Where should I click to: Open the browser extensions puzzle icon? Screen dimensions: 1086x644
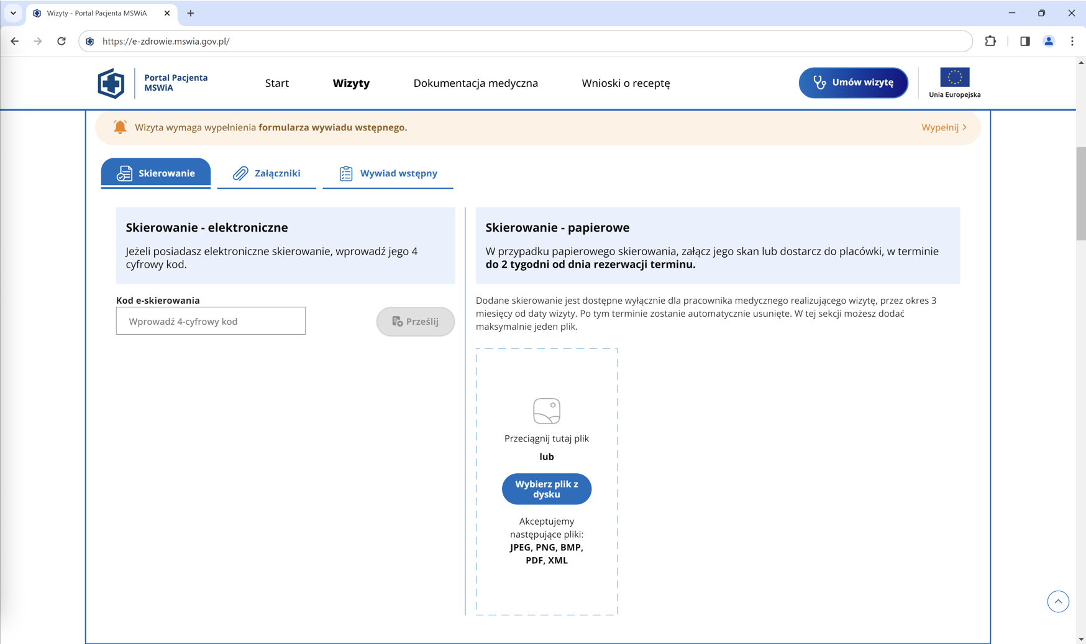coord(990,42)
